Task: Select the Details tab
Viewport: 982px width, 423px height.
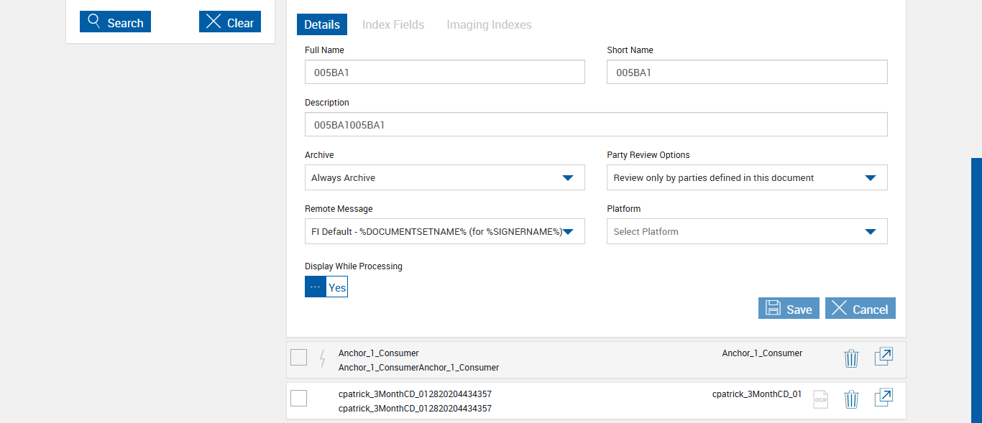Action: (x=322, y=24)
